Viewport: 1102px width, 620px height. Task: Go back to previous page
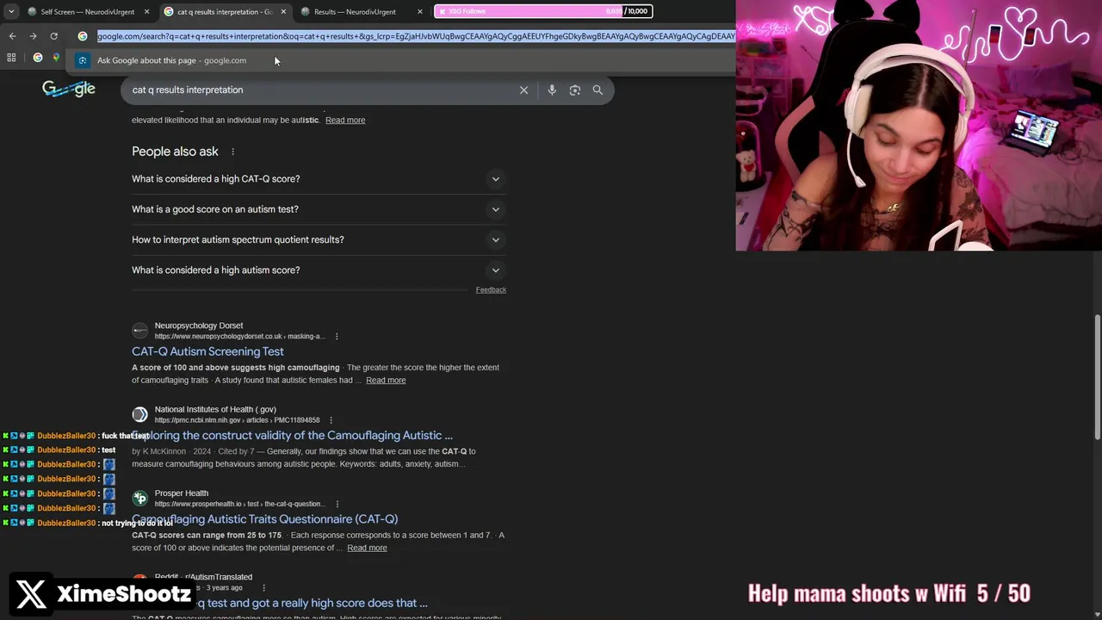click(x=12, y=36)
